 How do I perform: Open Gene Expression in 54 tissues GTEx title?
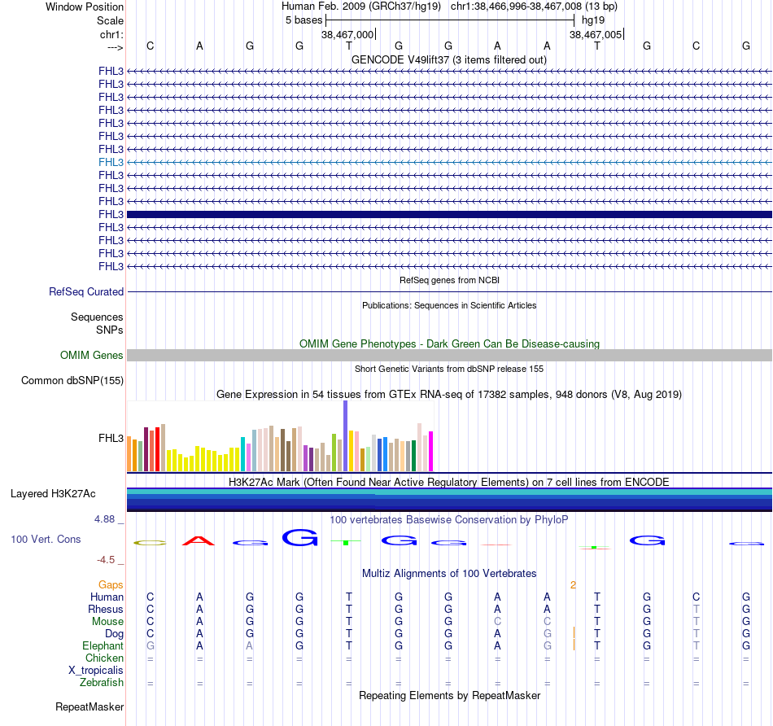pyautogui.click(x=449, y=394)
